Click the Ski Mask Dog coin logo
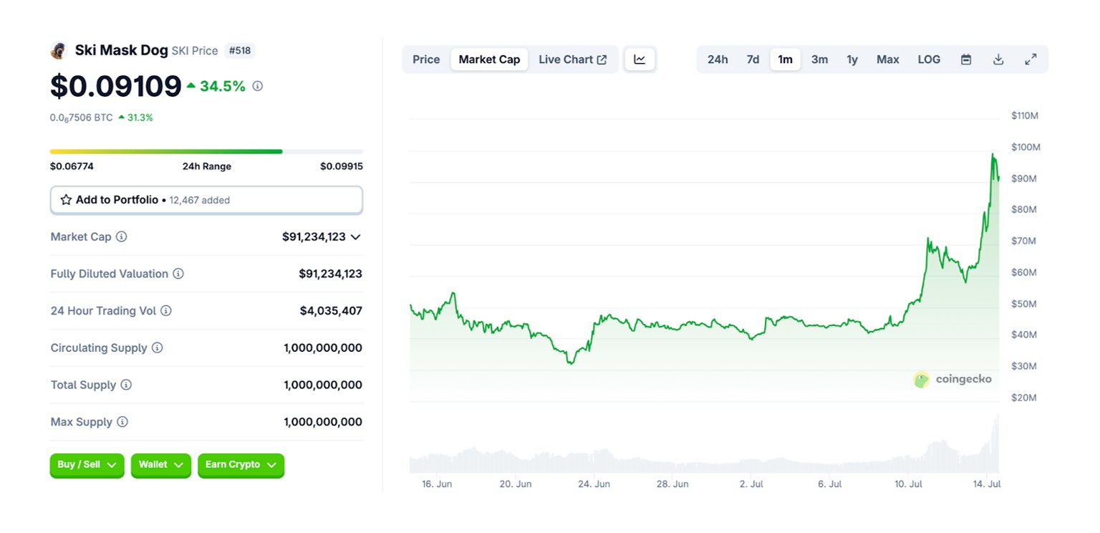Viewport: 1100px width, 533px height. pyautogui.click(x=58, y=51)
